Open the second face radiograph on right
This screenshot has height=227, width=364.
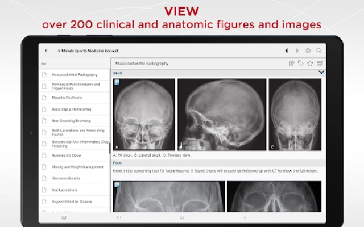tap(274, 196)
